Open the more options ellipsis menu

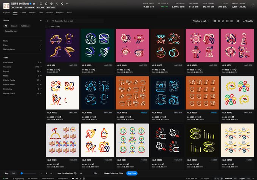[67, 4]
